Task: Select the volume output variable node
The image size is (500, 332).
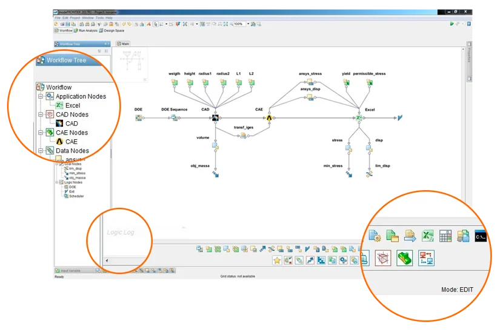Action: 215,146
